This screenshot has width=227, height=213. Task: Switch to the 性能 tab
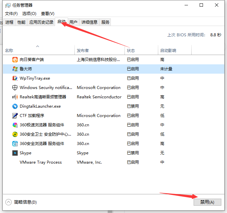coord(21,22)
